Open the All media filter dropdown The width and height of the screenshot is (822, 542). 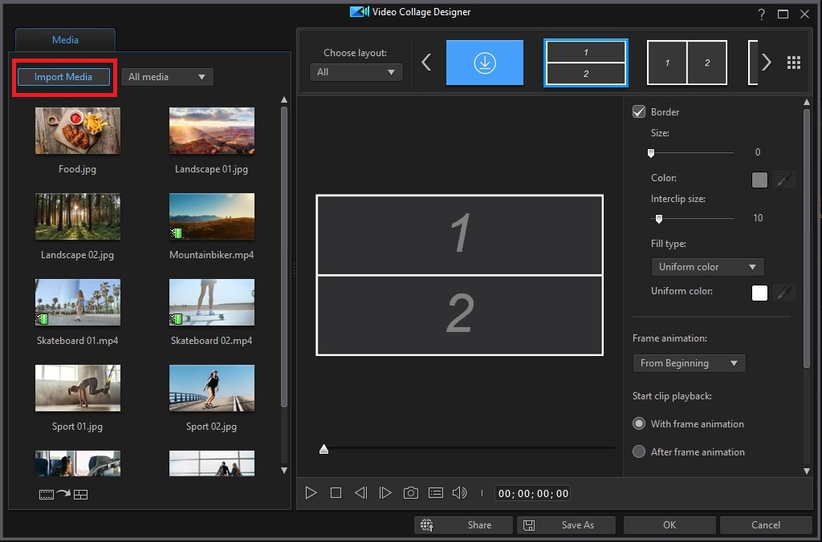point(167,77)
